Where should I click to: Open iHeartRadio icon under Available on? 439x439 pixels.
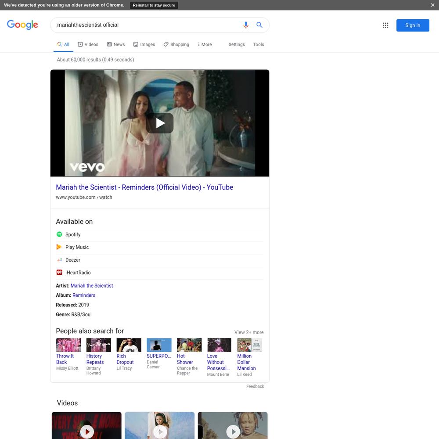point(59,273)
